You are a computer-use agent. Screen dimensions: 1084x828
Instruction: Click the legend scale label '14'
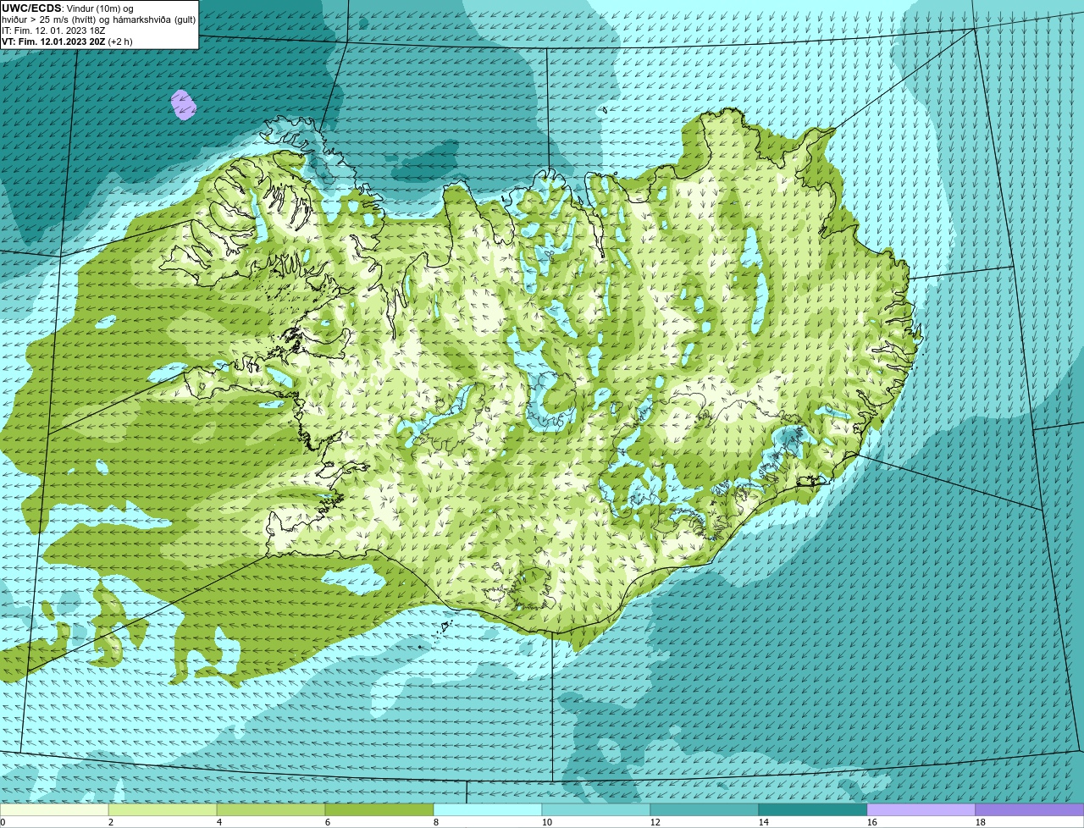tap(764, 822)
